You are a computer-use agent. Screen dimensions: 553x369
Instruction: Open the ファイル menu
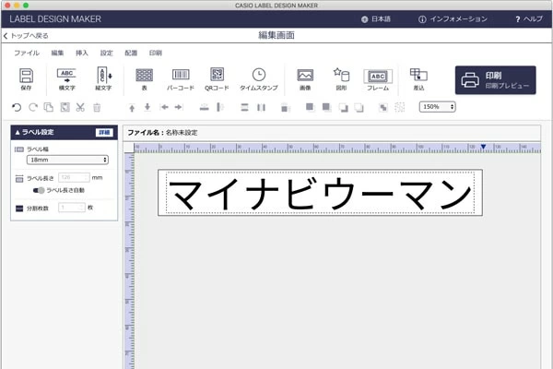[x=27, y=53]
